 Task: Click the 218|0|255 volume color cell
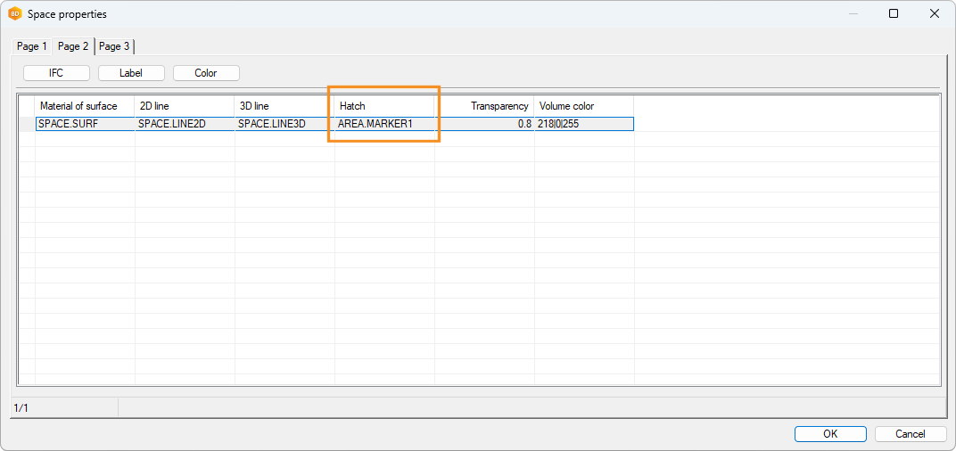tap(584, 124)
